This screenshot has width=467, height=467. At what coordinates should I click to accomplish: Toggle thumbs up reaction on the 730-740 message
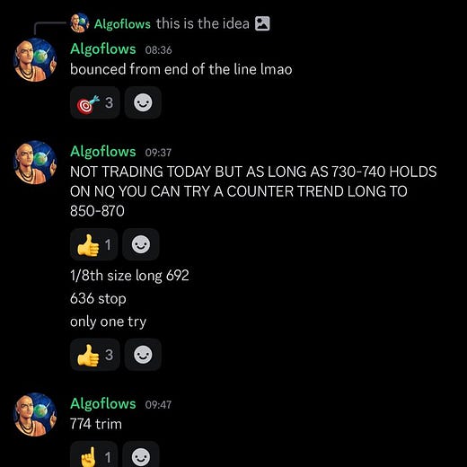coord(93,244)
